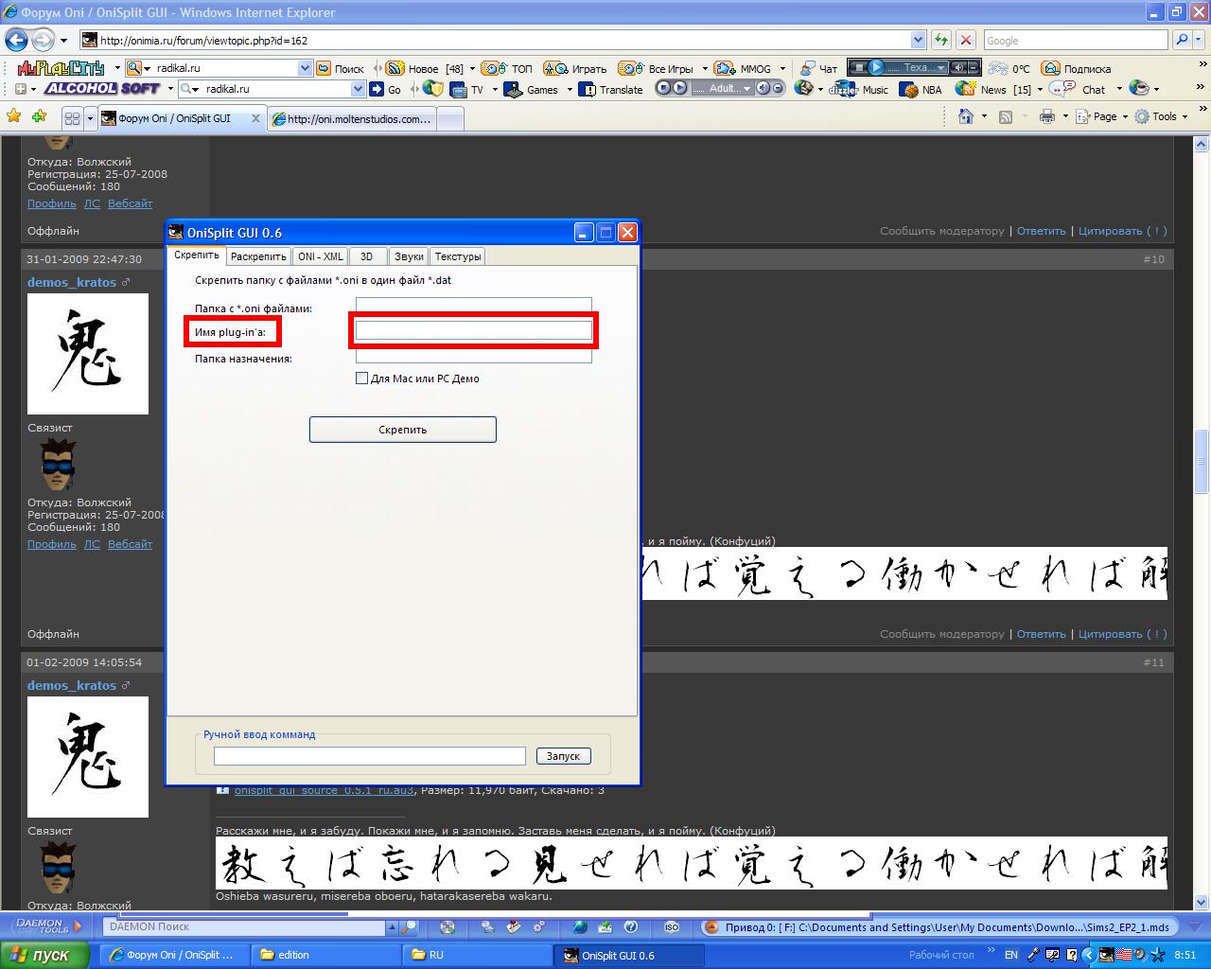Enable the 'Для Mac или PC Демо' checkbox
This screenshot has width=1211, height=969.
click(361, 379)
